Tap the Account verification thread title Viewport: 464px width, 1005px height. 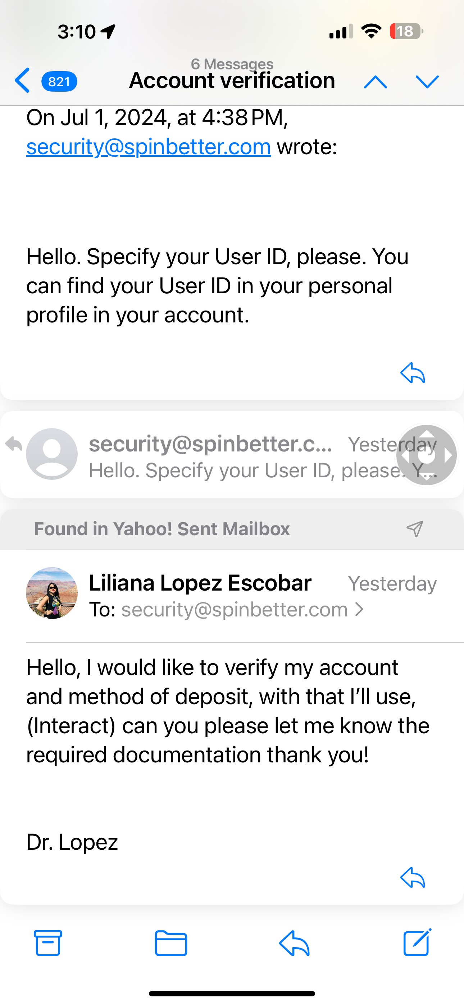232,81
